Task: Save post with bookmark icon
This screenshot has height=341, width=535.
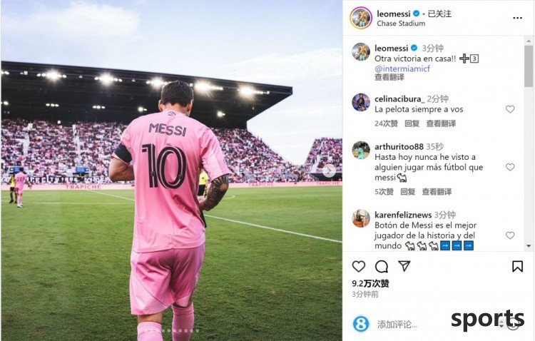Action: [517, 266]
